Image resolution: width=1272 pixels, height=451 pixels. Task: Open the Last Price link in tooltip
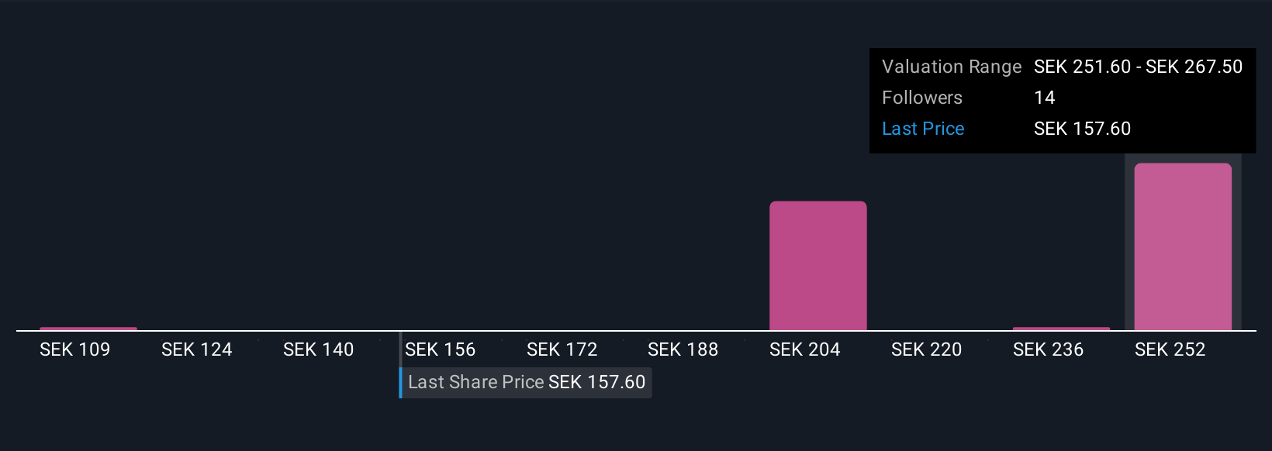[x=923, y=129]
